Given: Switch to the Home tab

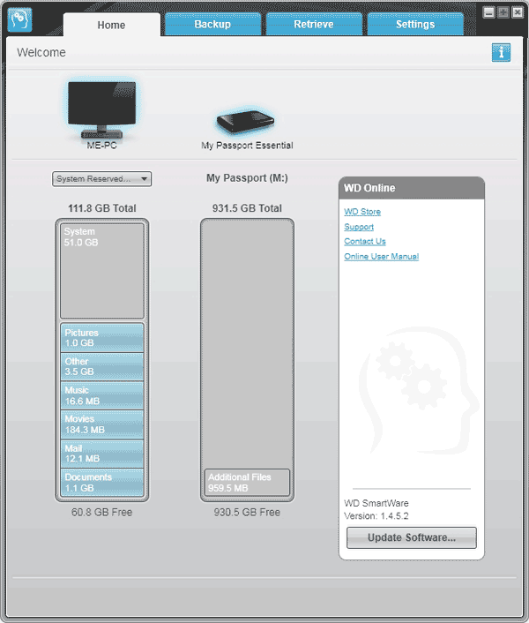Looking at the screenshot, I should [111, 25].
